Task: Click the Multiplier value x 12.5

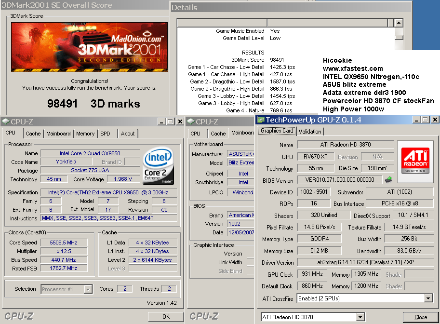Action: (64, 251)
